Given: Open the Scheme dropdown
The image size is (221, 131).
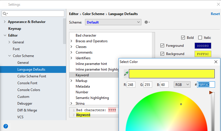Looking at the screenshot, I should (x=113, y=22).
